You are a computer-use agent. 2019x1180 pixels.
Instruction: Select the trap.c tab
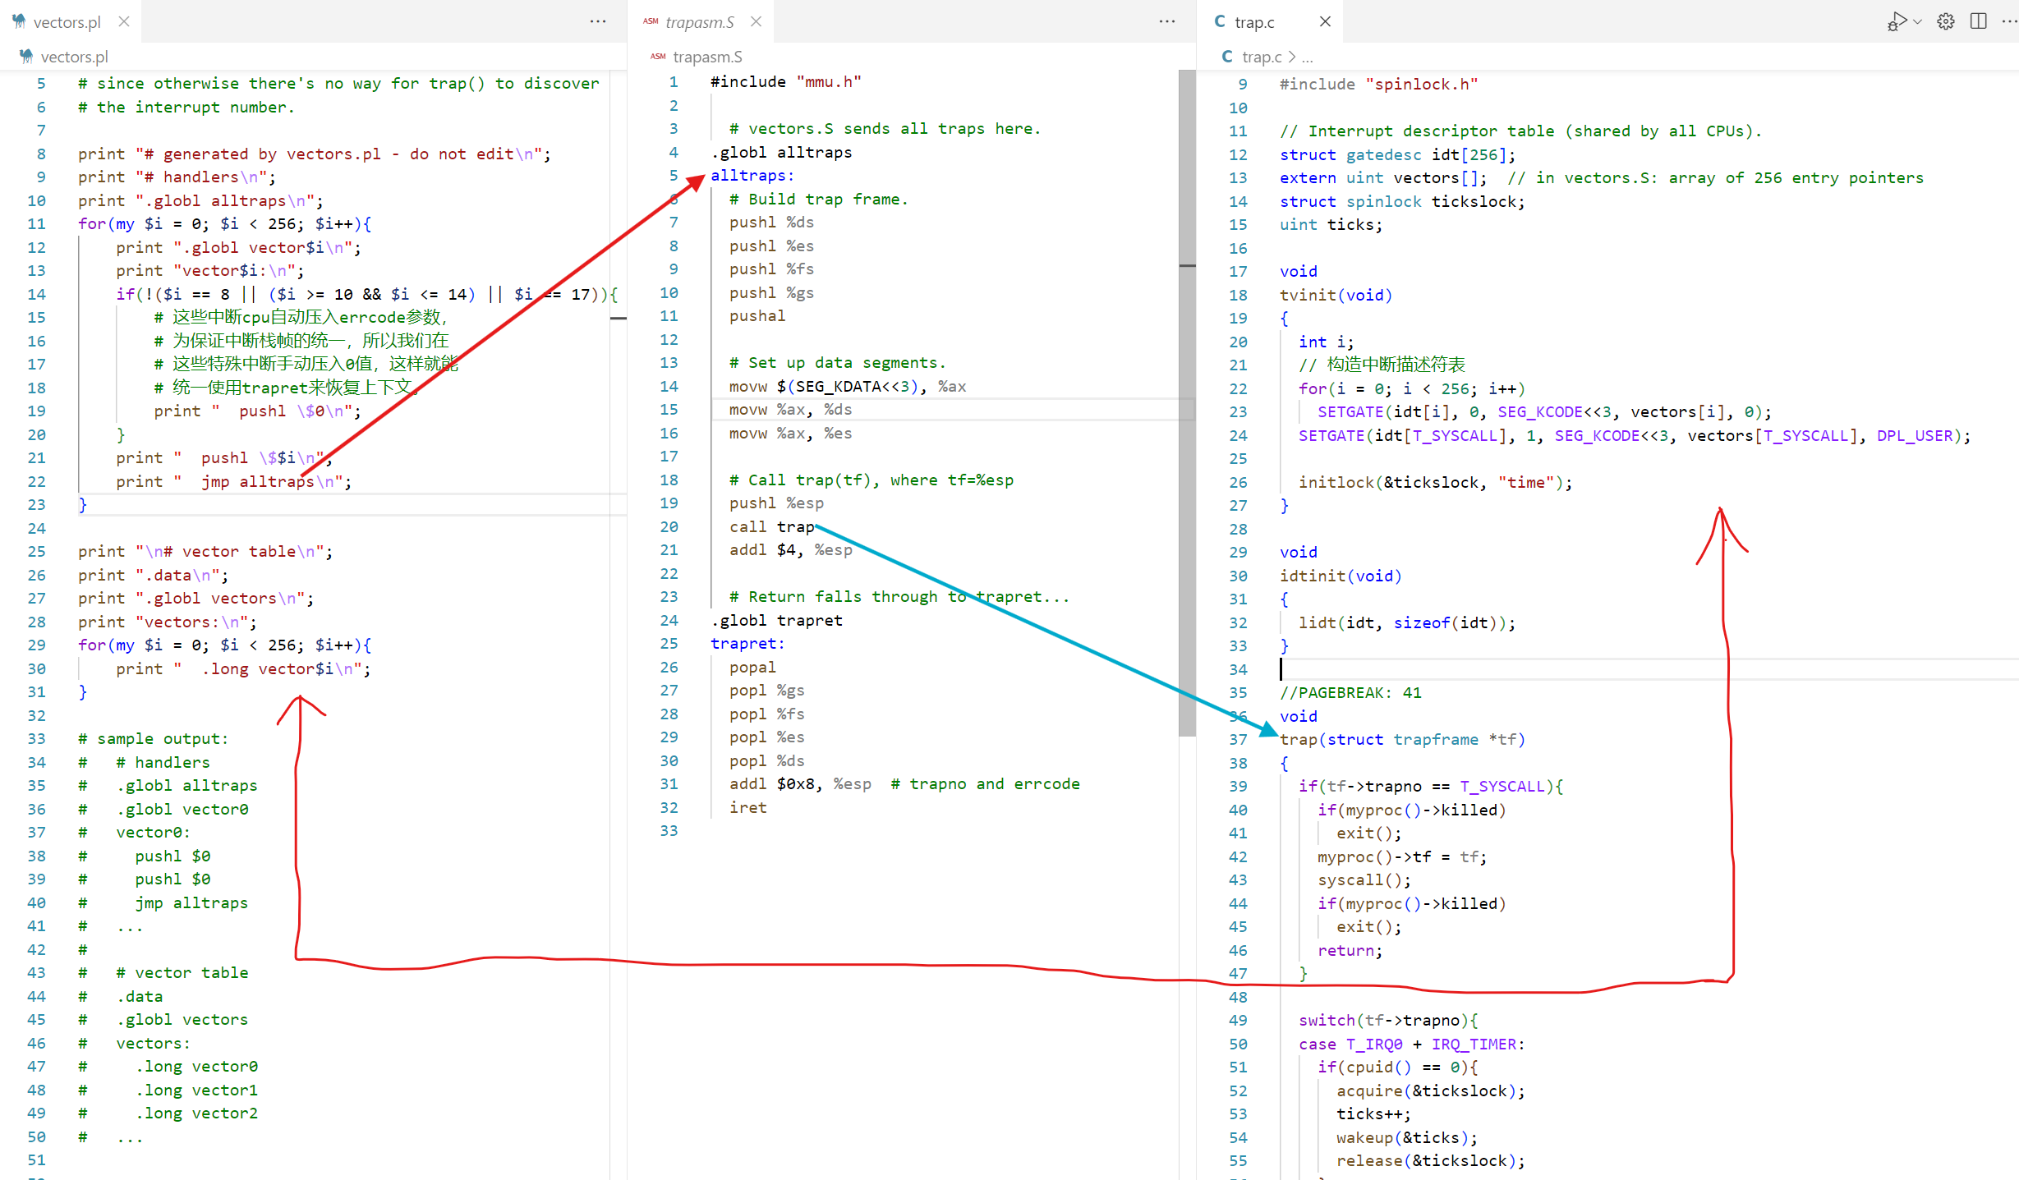coord(1253,22)
